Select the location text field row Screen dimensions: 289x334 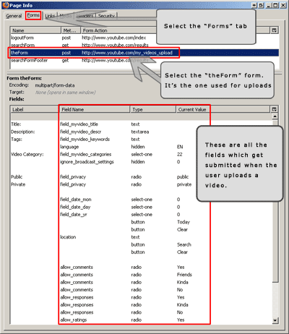pyautogui.click(x=141, y=237)
